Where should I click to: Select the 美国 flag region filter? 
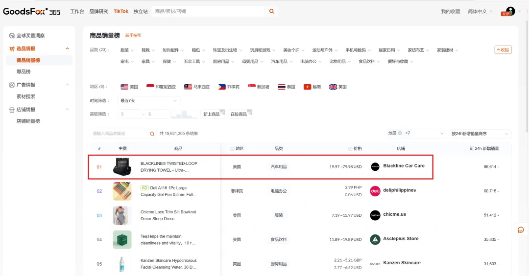coord(129,87)
